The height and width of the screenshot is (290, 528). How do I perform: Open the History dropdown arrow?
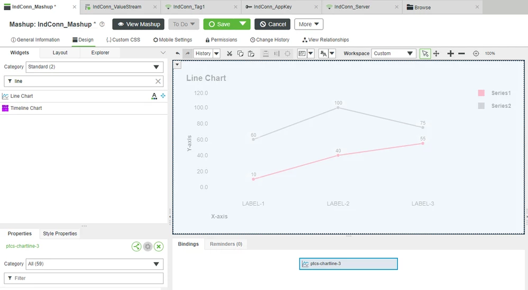click(x=216, y=53)
